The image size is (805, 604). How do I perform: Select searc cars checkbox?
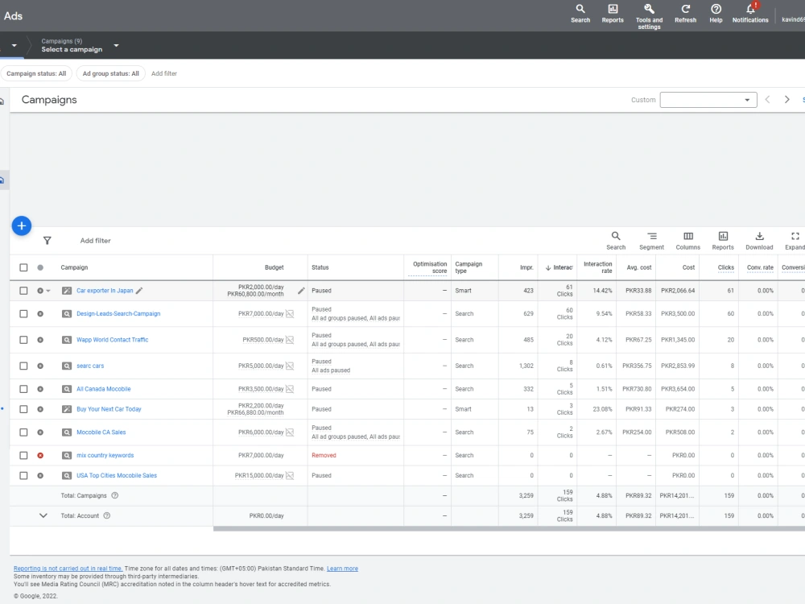pos(23,366)
